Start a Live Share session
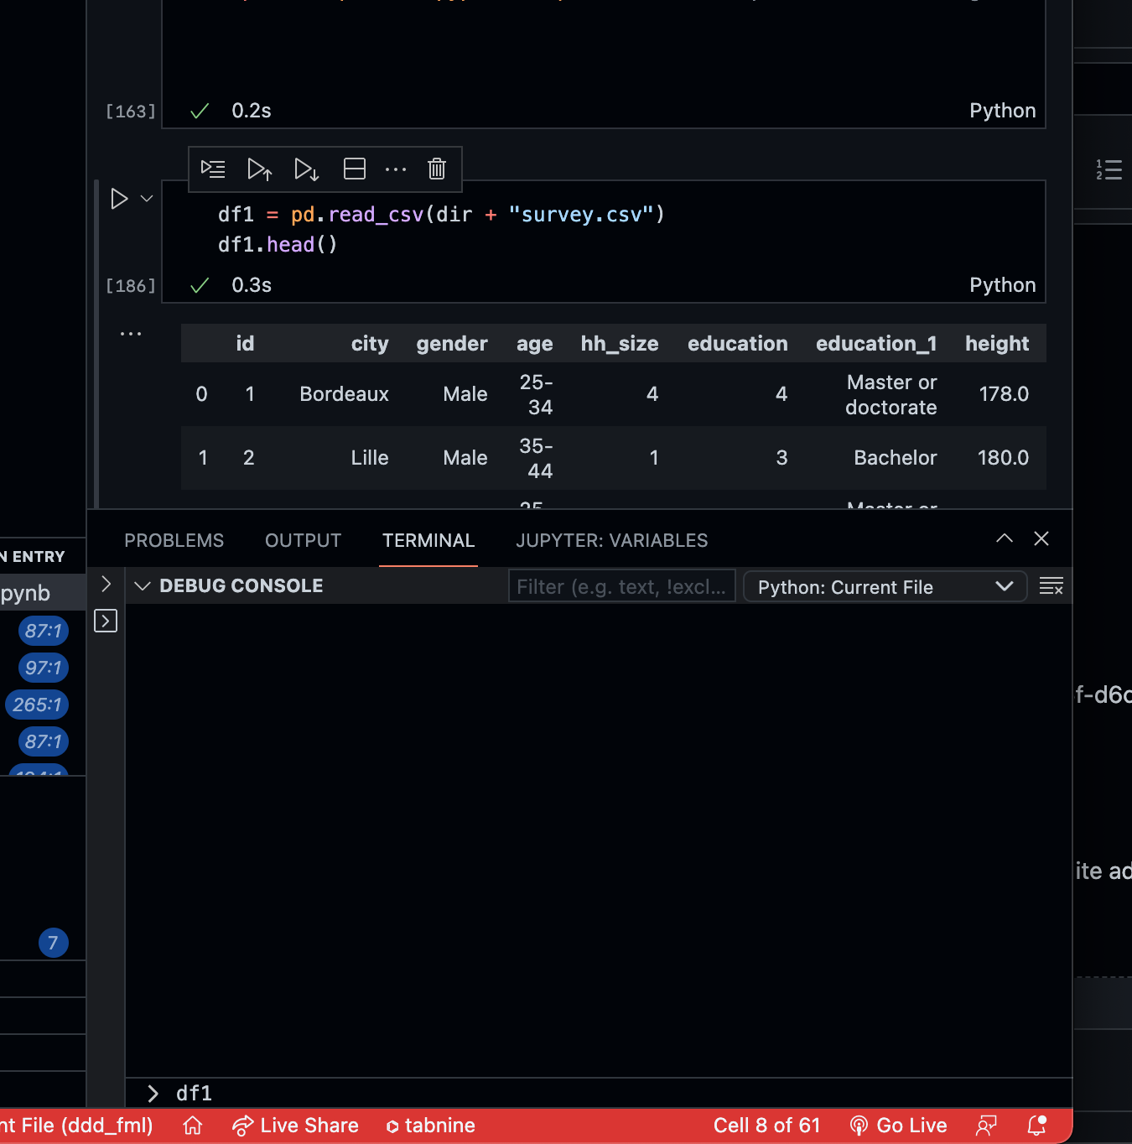Image resolution: width=1132 pixels, height=1144 pixels. (x=295, y=1126)
